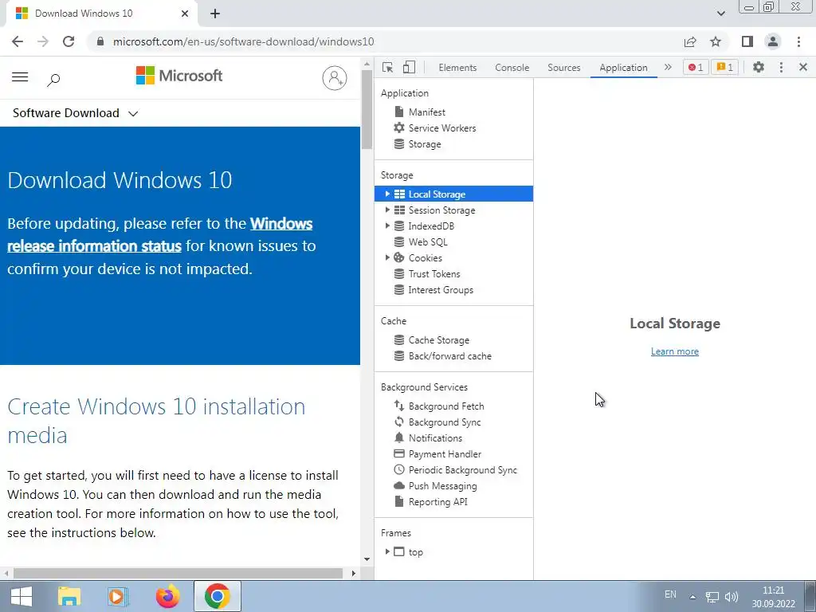Select the Application tab
Screen dimensions: 816x612
(623, 68)
